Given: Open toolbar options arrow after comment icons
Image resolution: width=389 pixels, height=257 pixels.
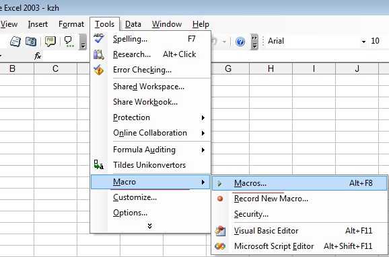Looking at the screenshot, I should coord(83,42).
